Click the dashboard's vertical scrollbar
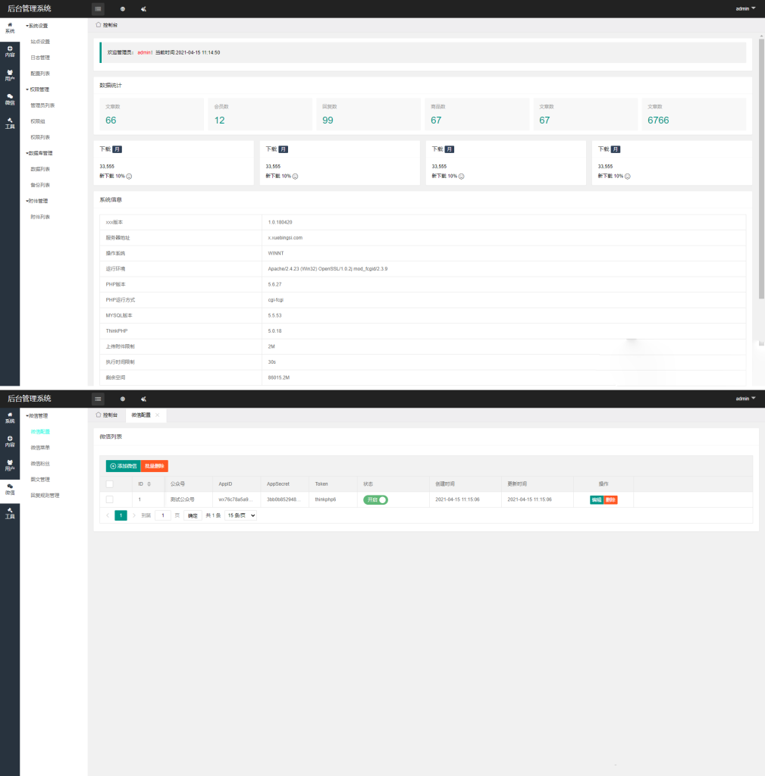The width and height of the screenshot is (765, 776). 761,167
